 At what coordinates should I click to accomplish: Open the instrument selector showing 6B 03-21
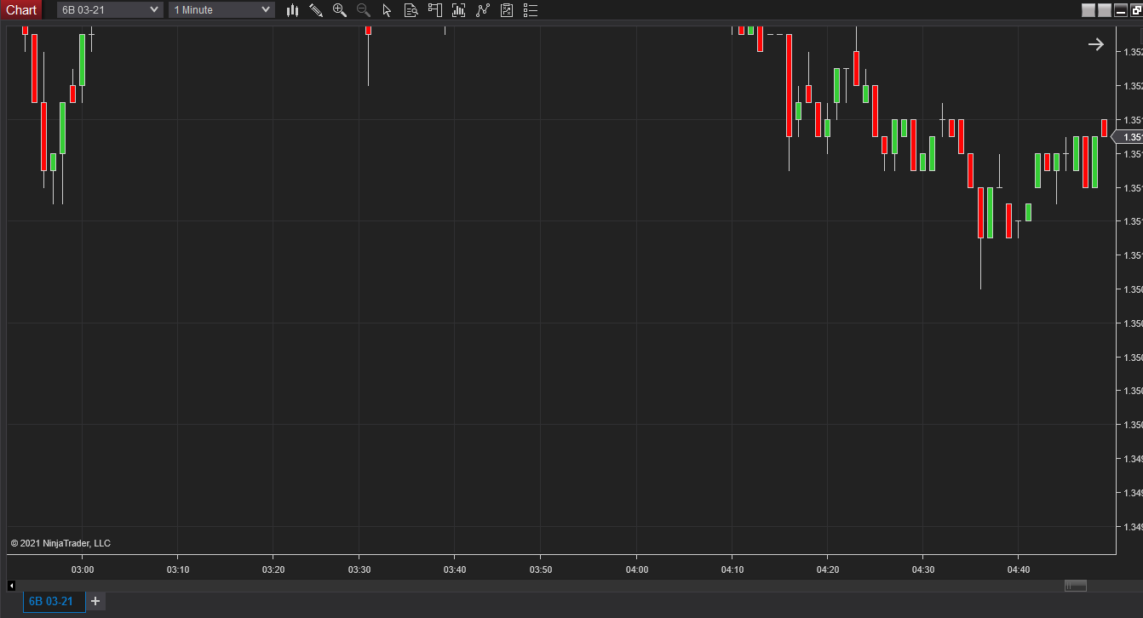coord(110,10)
